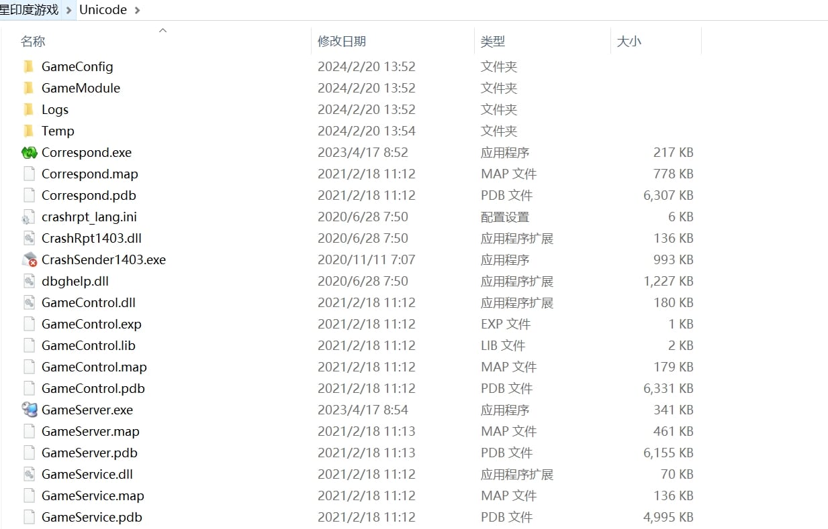Sort by the 修改日期 column header
This screenshot has width=828, height=529.
[x=342, y=42]
